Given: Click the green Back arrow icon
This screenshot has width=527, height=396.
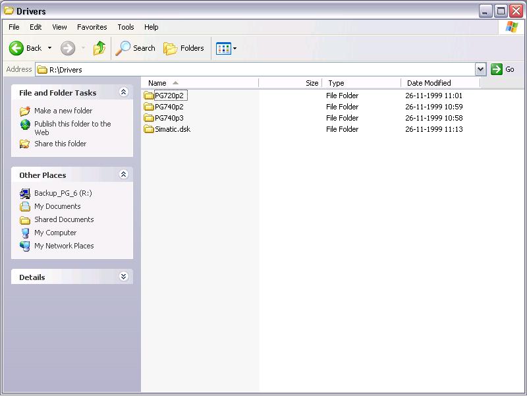Looking at the screenshot, I should [x=16, y=48].
